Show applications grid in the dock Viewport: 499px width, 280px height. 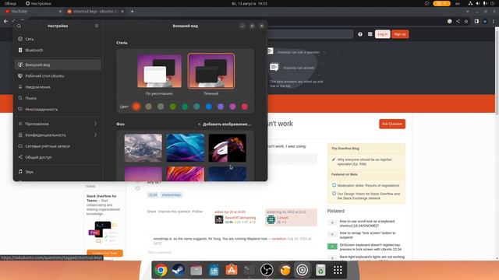[338, 270]
